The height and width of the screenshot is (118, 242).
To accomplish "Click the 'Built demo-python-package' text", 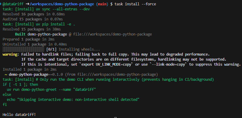I will [41, 34].
